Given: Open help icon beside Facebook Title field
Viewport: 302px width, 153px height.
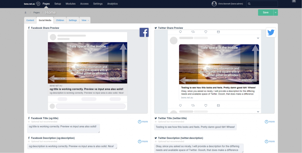Looking at the screenshot, I should 140,122.
